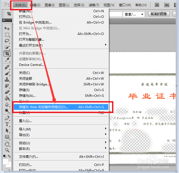Image resolution: width=179 pixels, height=173 pixels.
Task: Open the crop tool preset picker
Action: click(x=9, y=14)
